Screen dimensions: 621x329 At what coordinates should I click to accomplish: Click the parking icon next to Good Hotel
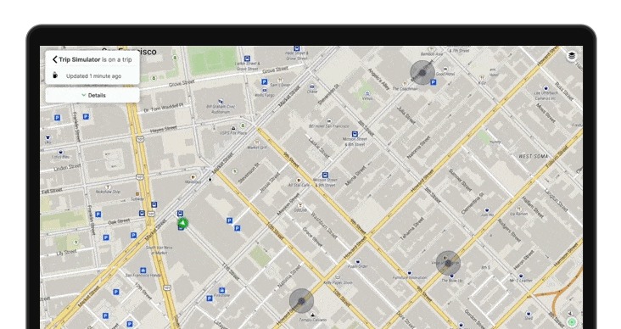tap(434, 82)
